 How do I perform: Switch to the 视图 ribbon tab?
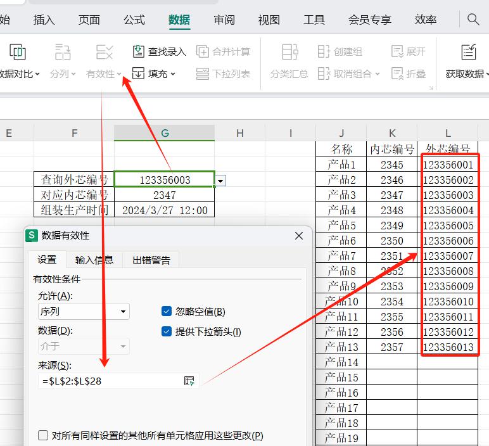click(x=269, y=20)
